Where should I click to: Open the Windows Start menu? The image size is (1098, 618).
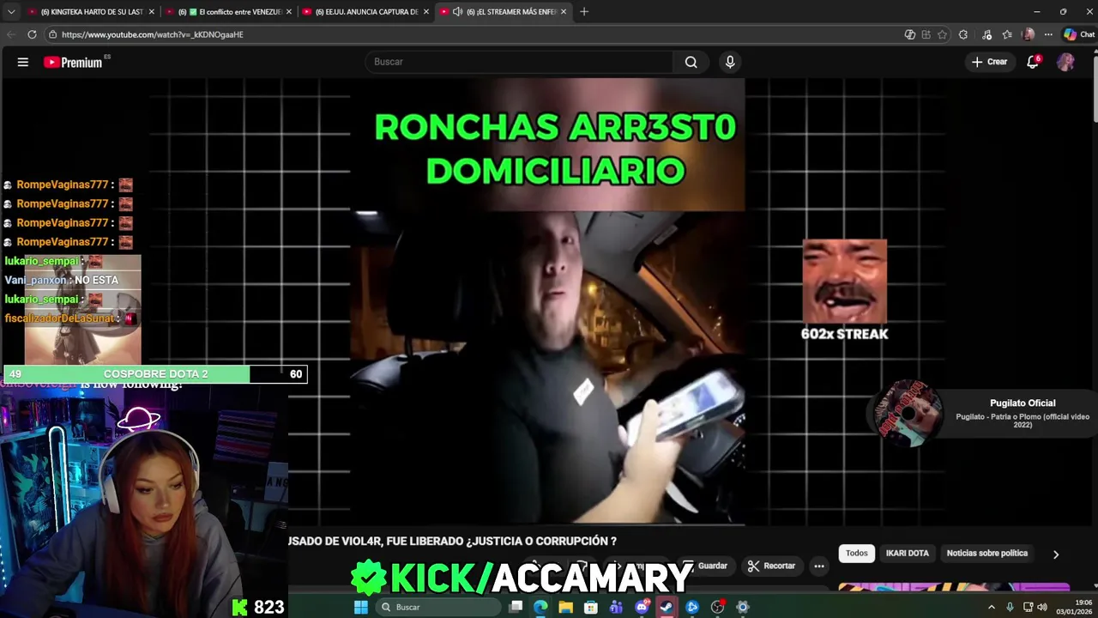click(x=361, y=607)
